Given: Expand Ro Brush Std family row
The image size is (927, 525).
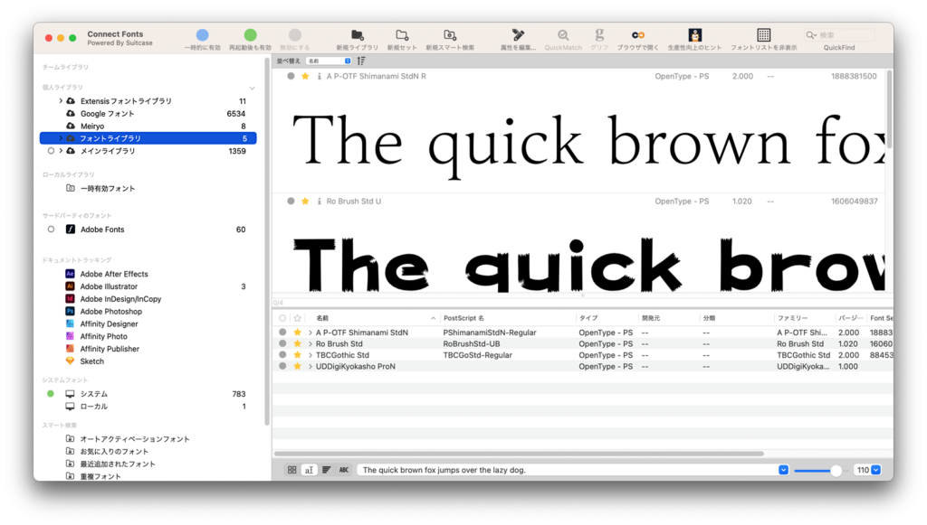Looking at the screenshot, I should click(x=311, y=344).
